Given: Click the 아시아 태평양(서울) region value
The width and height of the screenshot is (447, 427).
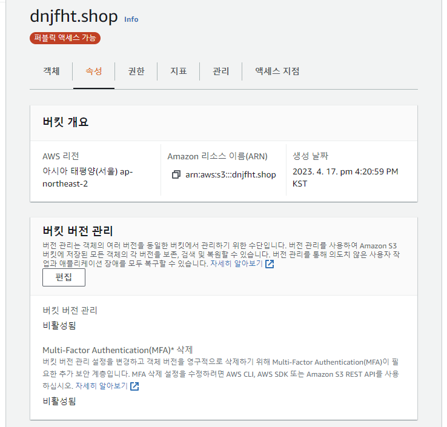Looking at the screenshot, I should tap(87, 177).
